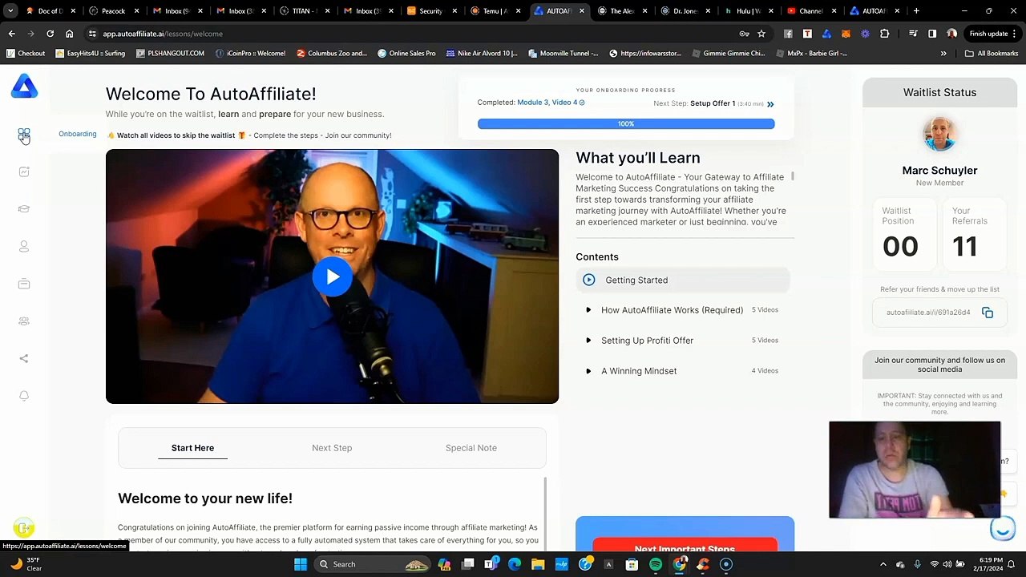Screen dimensions: 1026x577
Task: Click the Onboarding sidebar label
Action: [78, 134]
